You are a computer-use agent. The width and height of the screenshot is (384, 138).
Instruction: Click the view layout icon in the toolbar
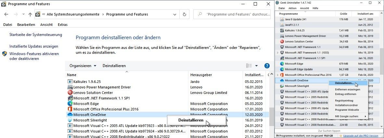249,66
